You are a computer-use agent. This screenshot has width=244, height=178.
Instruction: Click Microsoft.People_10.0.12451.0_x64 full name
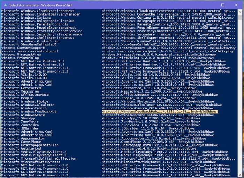coord(149,98)
